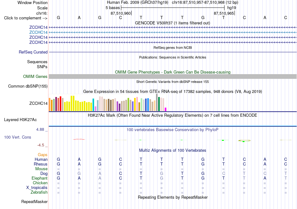Select the Zebrafish alignment row label
Screen dimensions: 297x209
click(x=39, y=192)
